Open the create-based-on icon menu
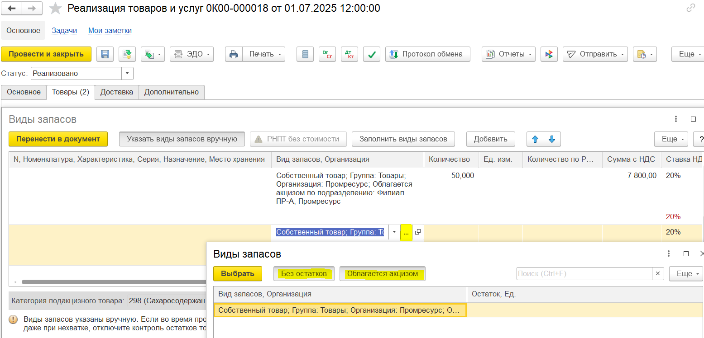The image size is (704, 338). [153, 54]
